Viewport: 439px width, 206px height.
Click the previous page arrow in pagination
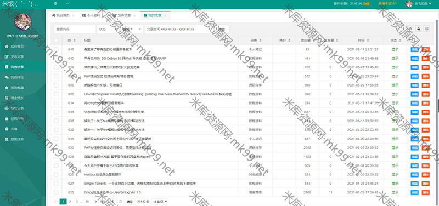55,201
